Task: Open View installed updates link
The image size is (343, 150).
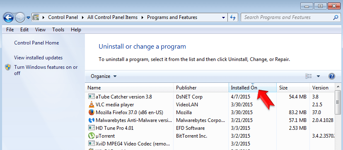Action: pos(38,58)
